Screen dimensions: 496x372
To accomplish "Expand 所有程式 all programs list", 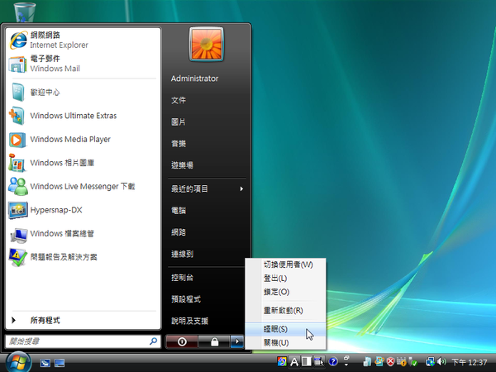I will click(83, 320).
